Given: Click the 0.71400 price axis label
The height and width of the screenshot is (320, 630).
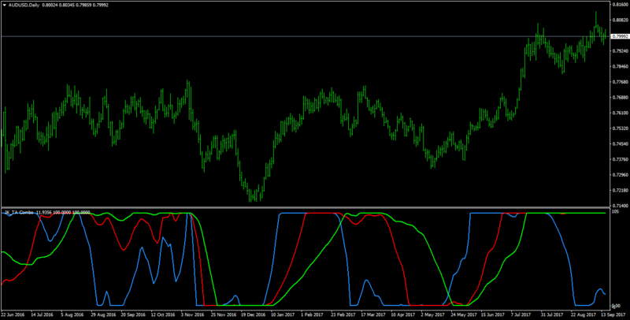Looking at the screenshot, I should point(620,205).
